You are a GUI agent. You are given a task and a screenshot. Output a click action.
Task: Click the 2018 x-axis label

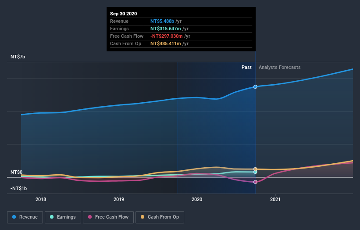pos(41,199)
